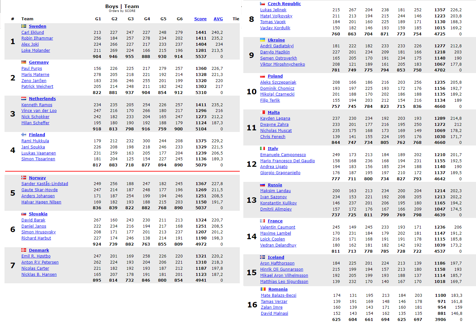Open Kayden Lagana player link
This screenshot has height=328, width=476.
275,118
